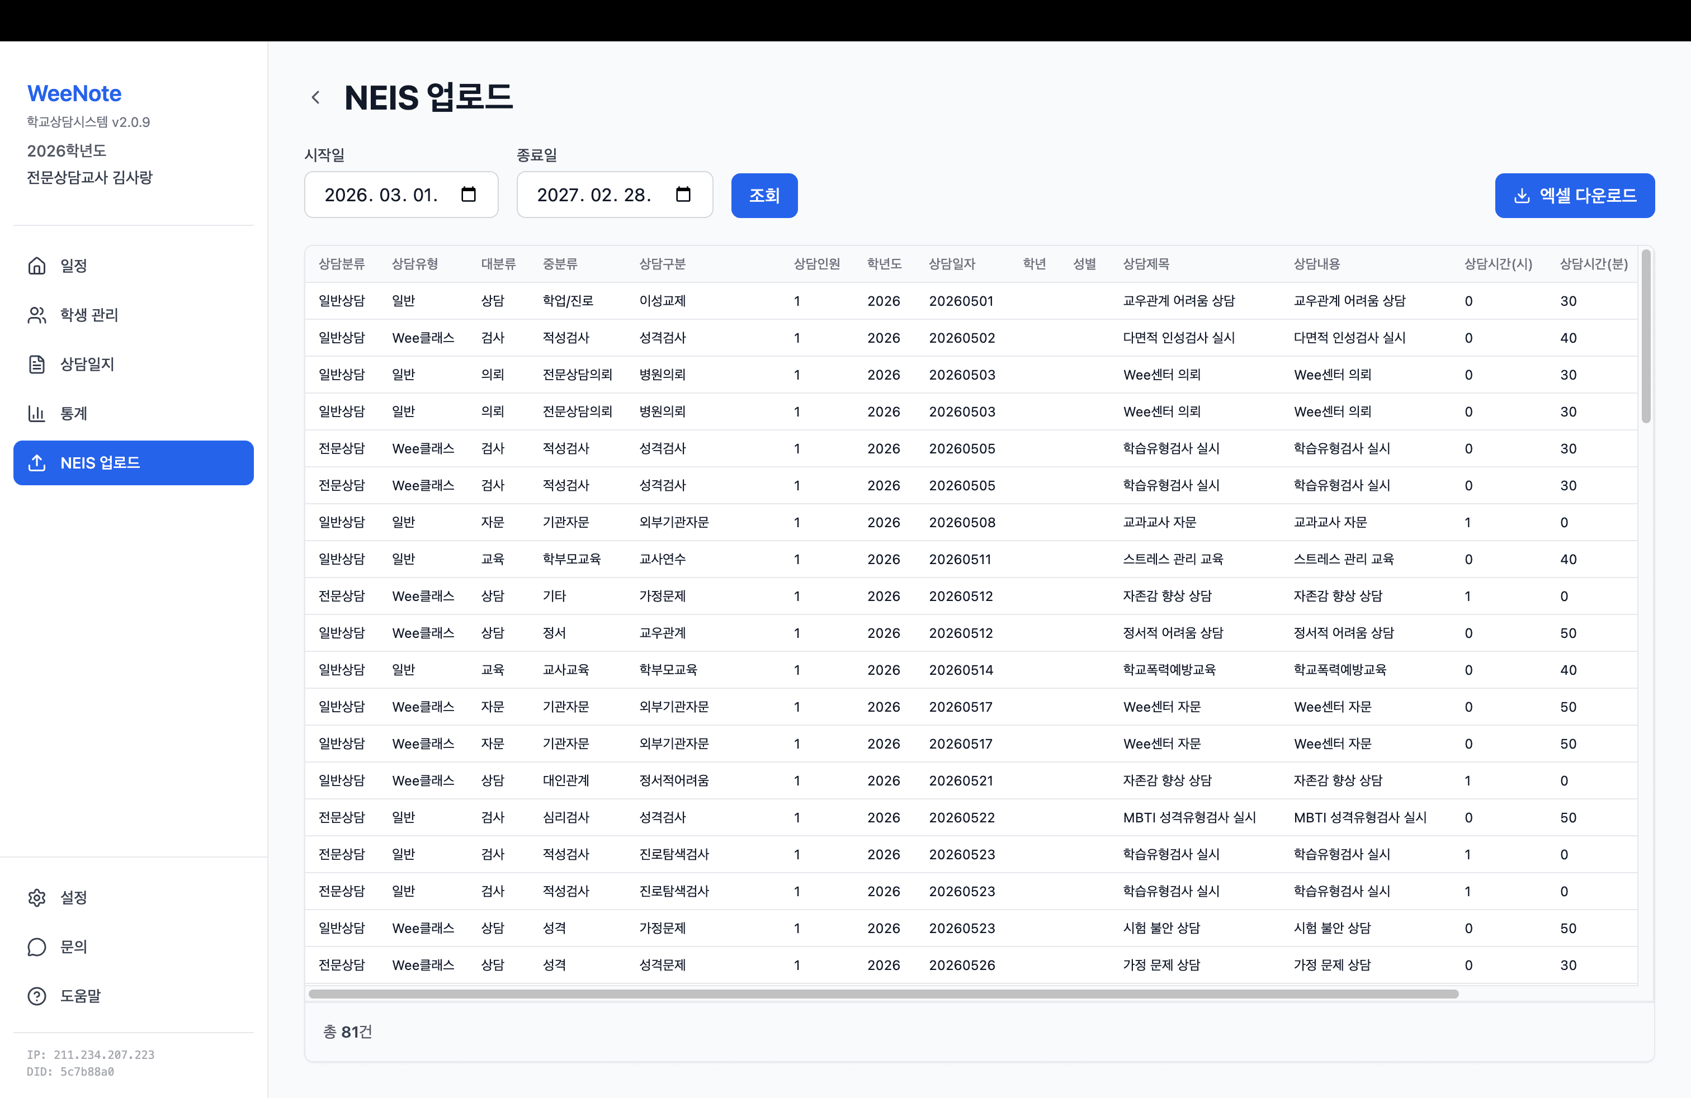Viewport: 1691px width, 1098px height.
Task: Click the WeeNote logo link
Action: 73,93
